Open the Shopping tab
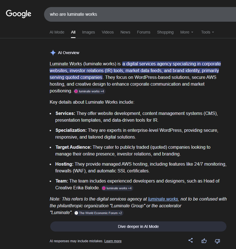 (x=165, y=32)
